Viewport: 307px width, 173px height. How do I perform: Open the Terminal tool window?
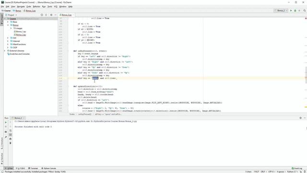tap(33, 168)
